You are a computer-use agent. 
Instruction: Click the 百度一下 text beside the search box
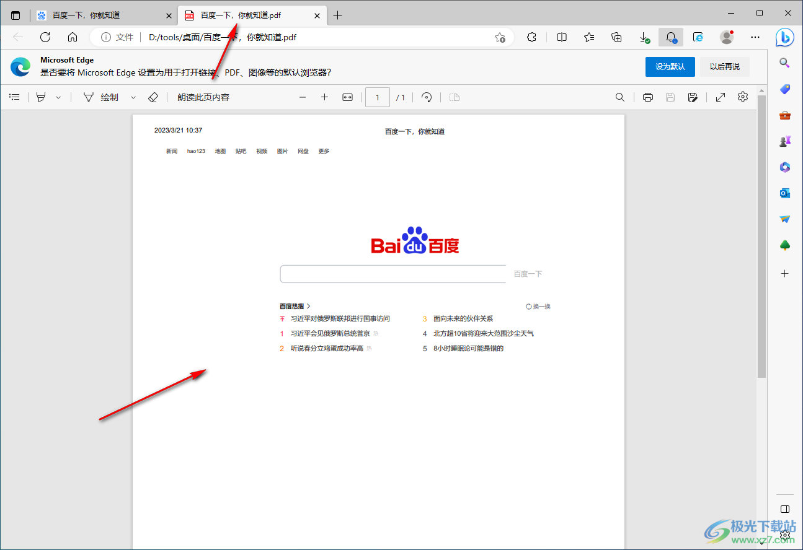tap(528, 274)
